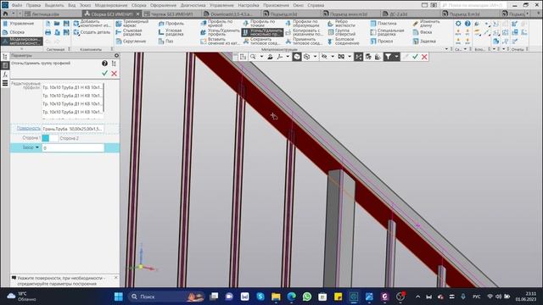
Task: Open Windows Start menu
Action: [119, 297]
